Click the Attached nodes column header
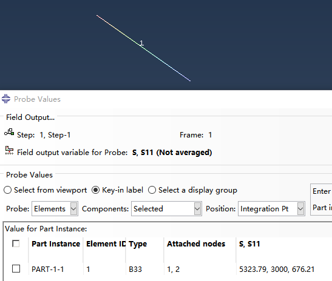Viewport: 332px width, 281px height. [x=196, y=244]
